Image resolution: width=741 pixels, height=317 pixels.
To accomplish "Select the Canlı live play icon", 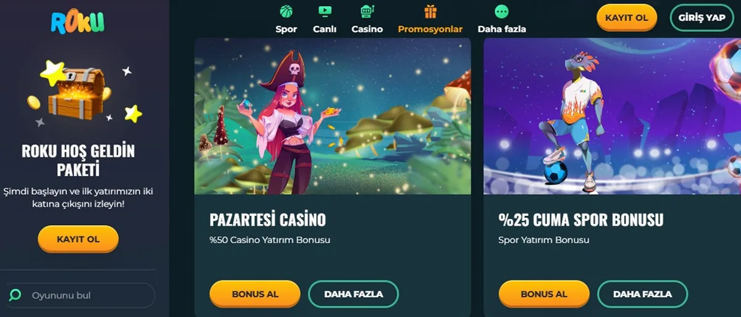I will click(325, 11).
